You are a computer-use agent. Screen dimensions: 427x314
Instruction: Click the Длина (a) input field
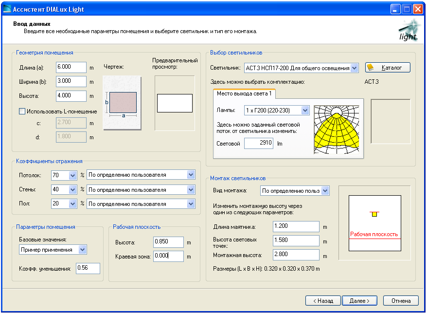pos(71,67)
